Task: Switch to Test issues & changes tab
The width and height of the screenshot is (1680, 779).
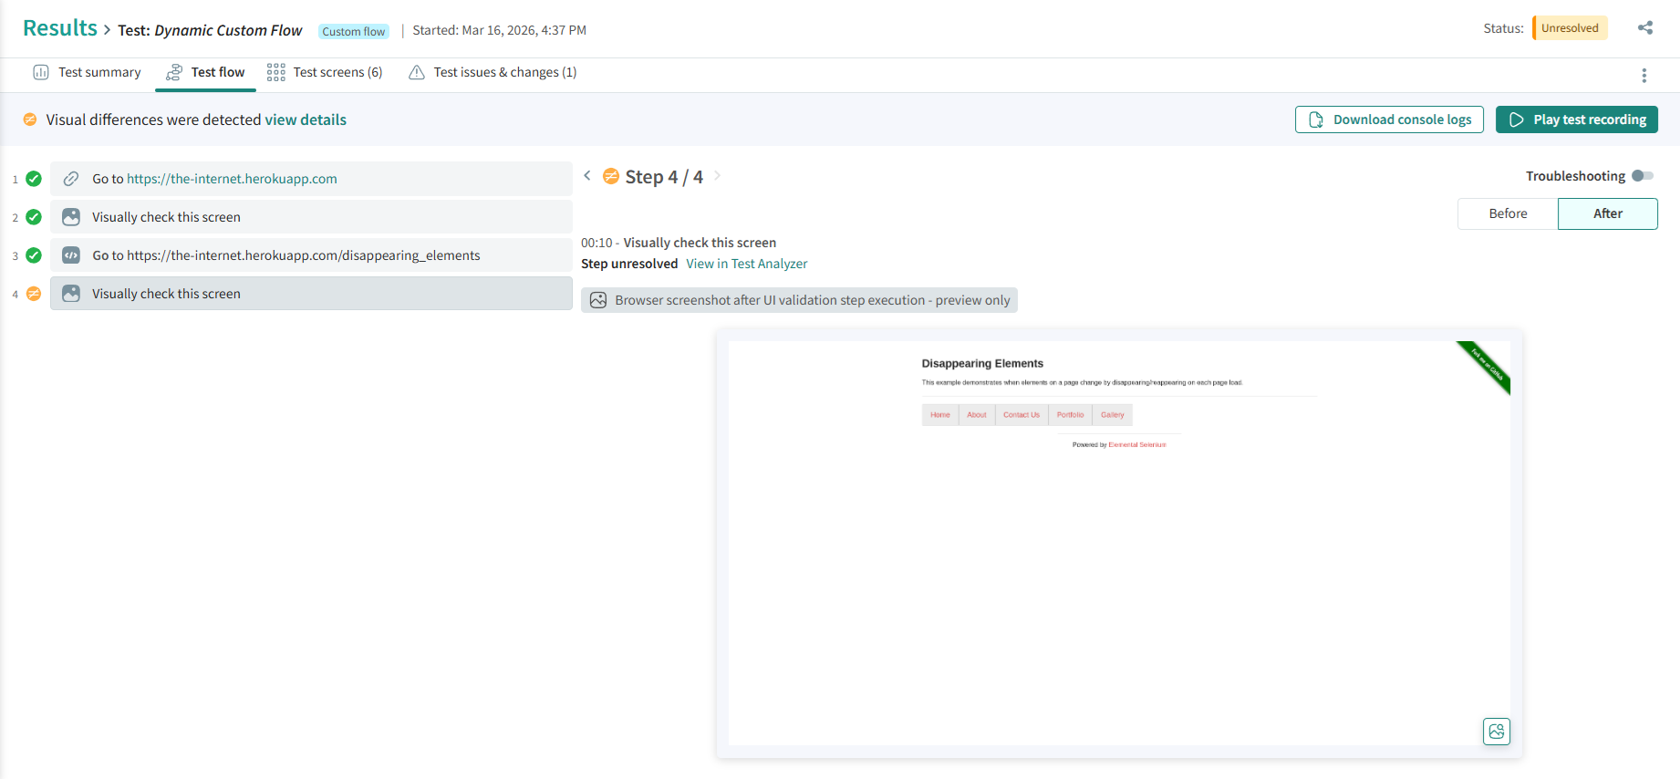Action: (x=493, y=72)
